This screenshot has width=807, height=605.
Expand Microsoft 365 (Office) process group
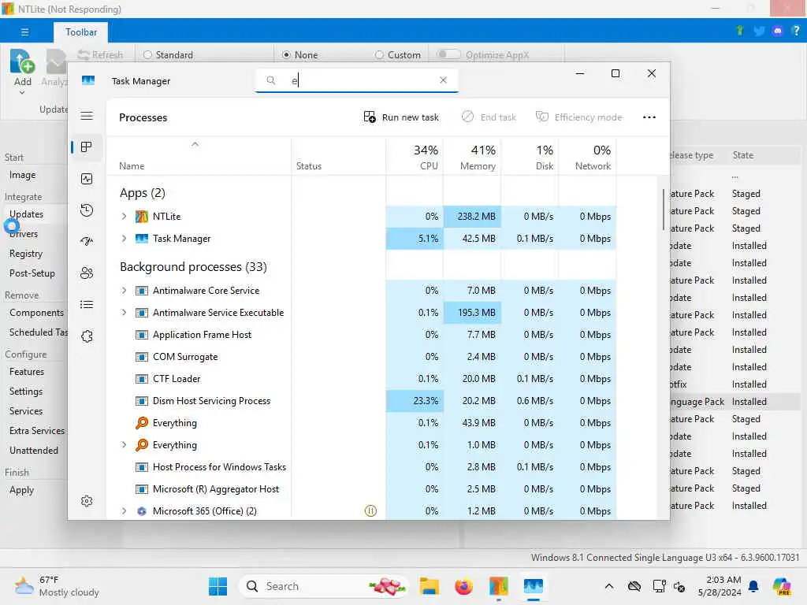coord(124,510)
